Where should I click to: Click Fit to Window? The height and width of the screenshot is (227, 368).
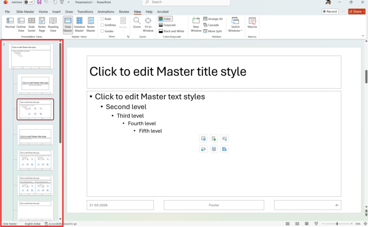(148, 24)
